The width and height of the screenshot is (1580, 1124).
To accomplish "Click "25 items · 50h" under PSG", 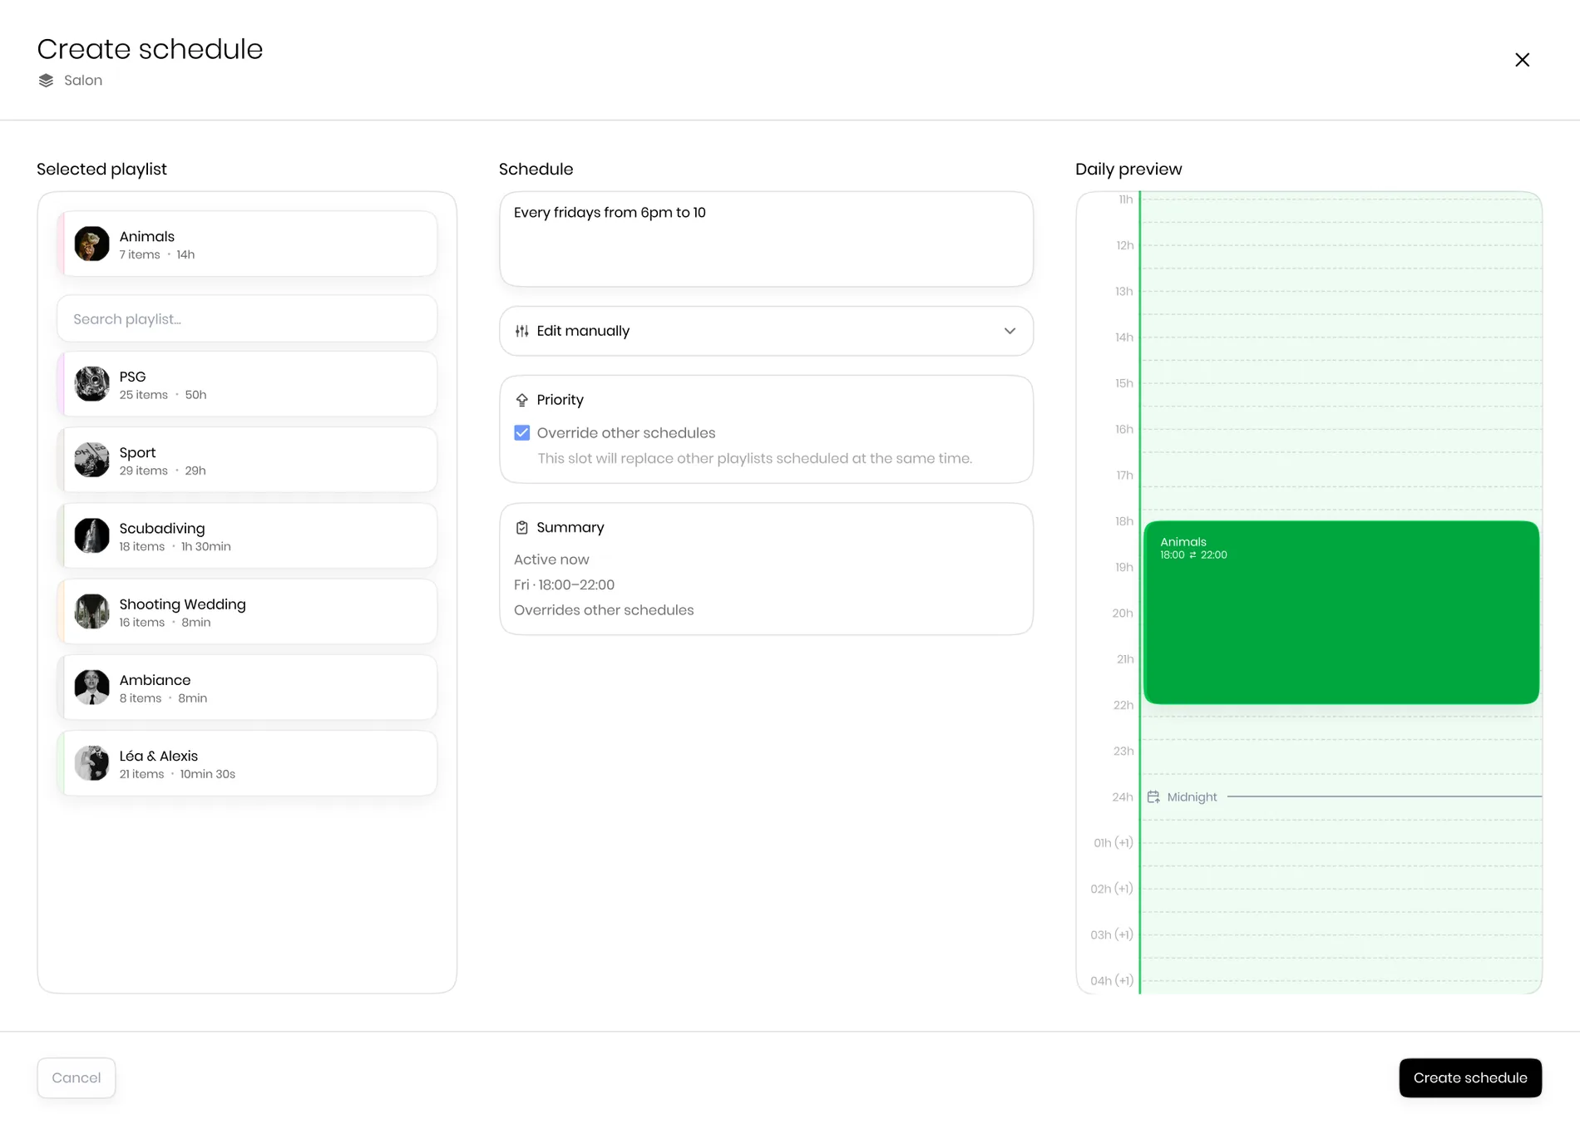I will (x=163, y=395).
